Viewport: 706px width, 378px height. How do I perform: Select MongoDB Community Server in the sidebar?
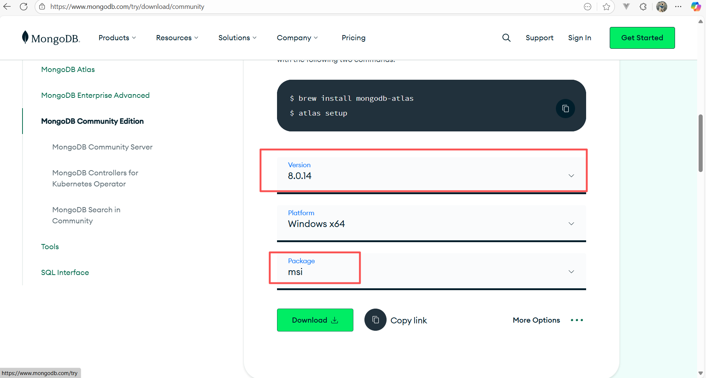(x=102, y=147)
